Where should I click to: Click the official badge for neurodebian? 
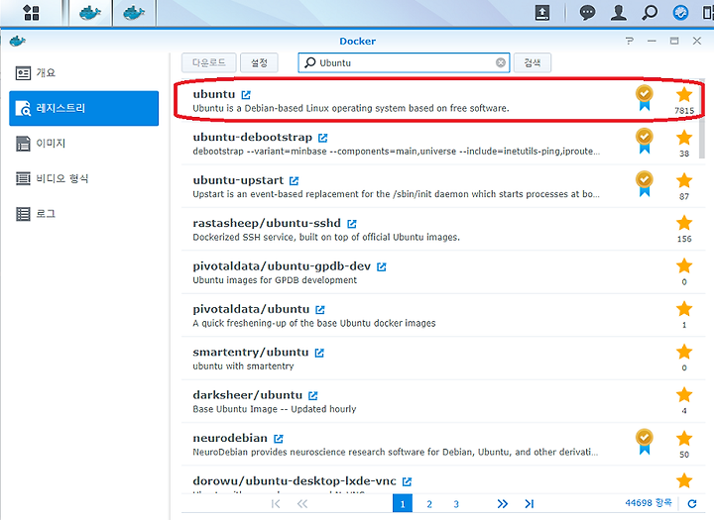tap(645, 442)
